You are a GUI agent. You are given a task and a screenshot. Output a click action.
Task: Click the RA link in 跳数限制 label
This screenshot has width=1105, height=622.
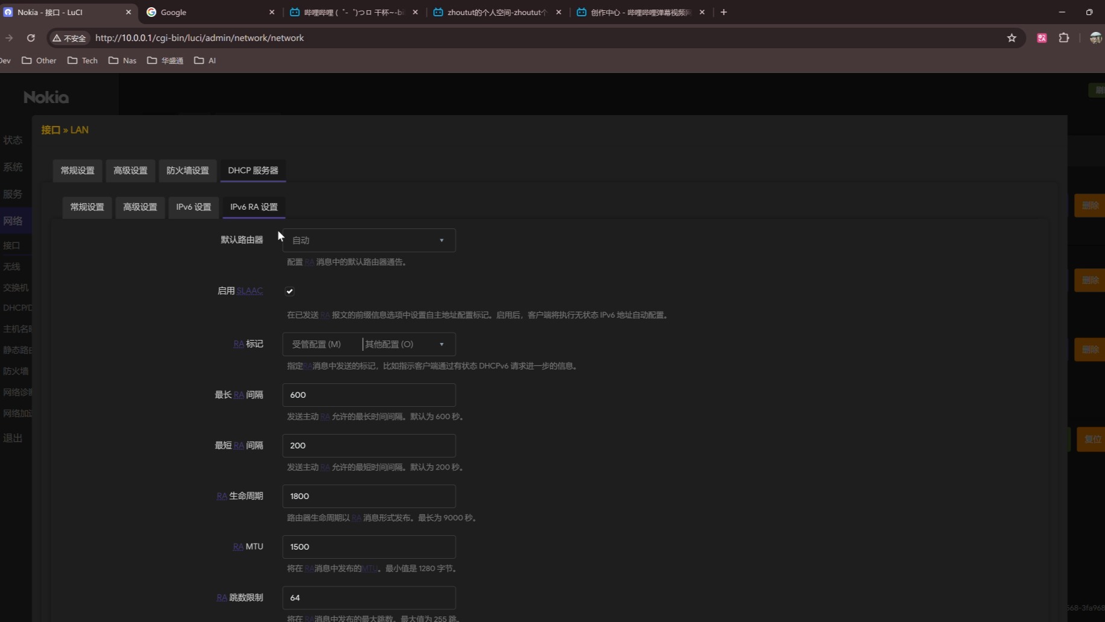coord(222,597)
